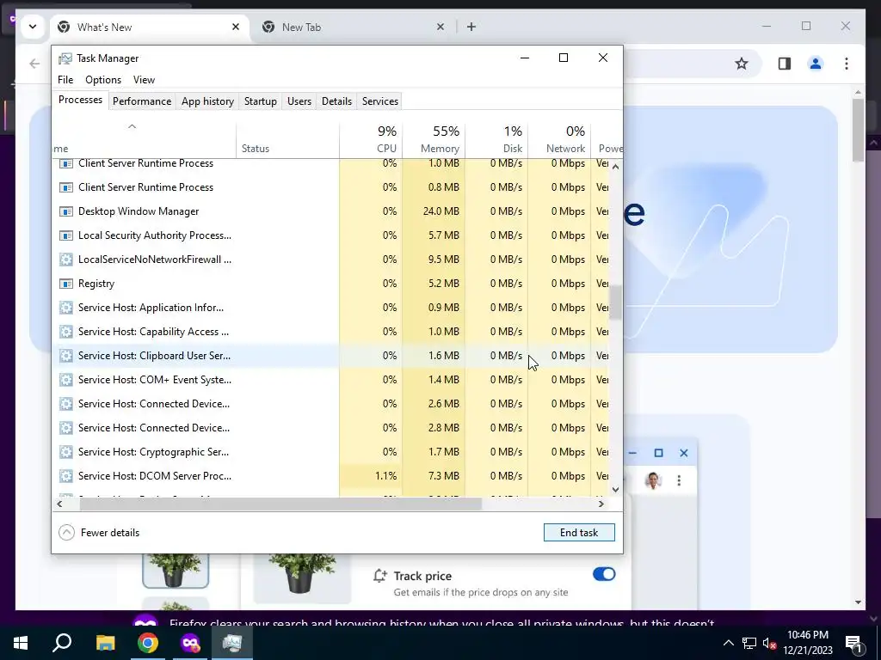Click the Task Manager horizontal scrollbar thumb

280,504
